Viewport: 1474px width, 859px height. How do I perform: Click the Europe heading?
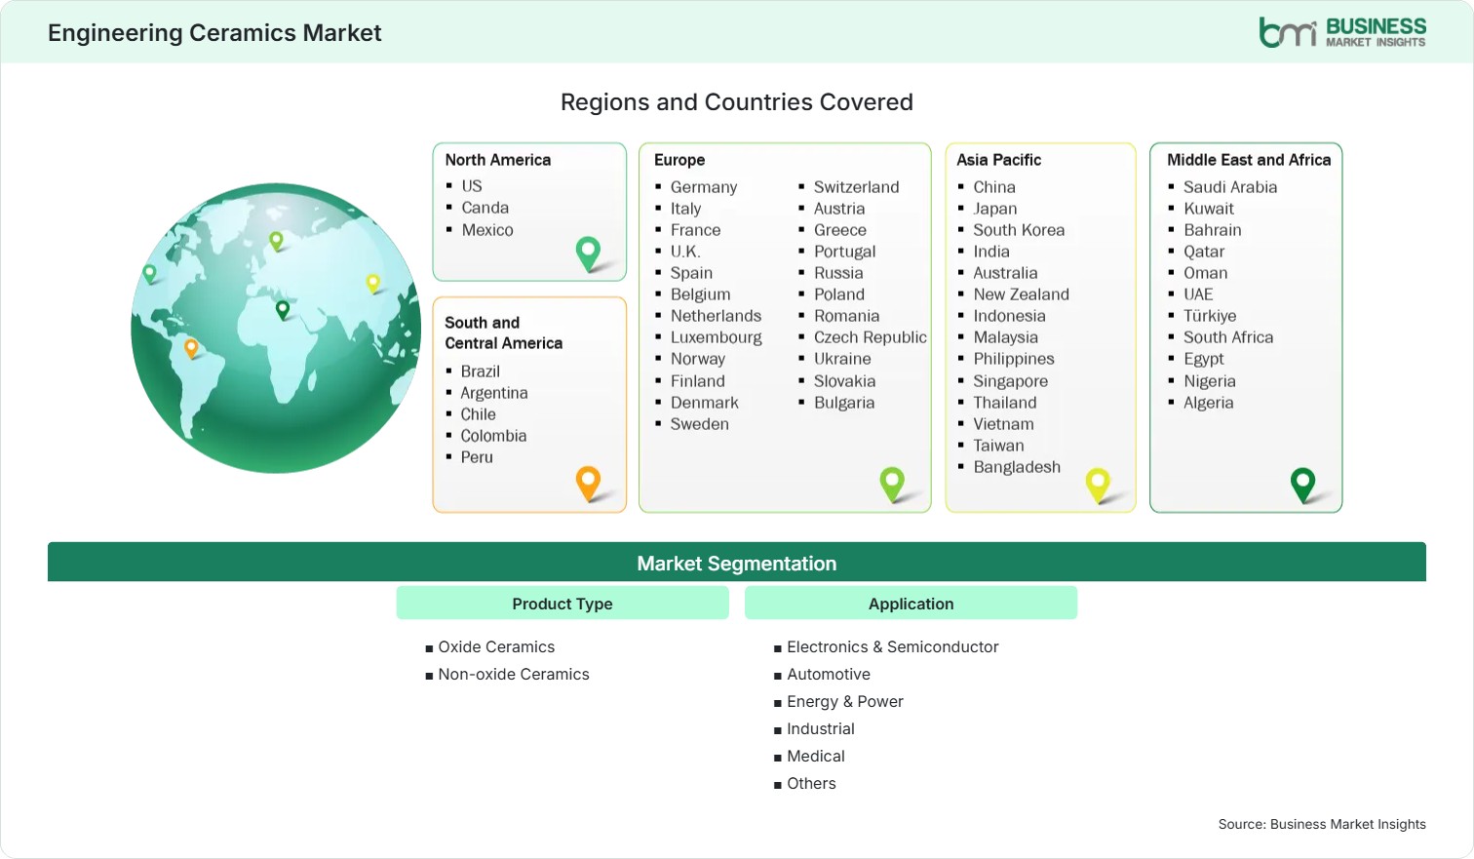(x=679, y=160)
